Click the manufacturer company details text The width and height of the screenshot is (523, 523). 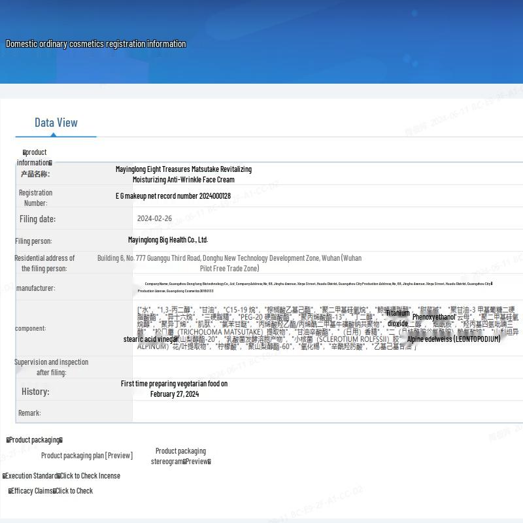315,287
